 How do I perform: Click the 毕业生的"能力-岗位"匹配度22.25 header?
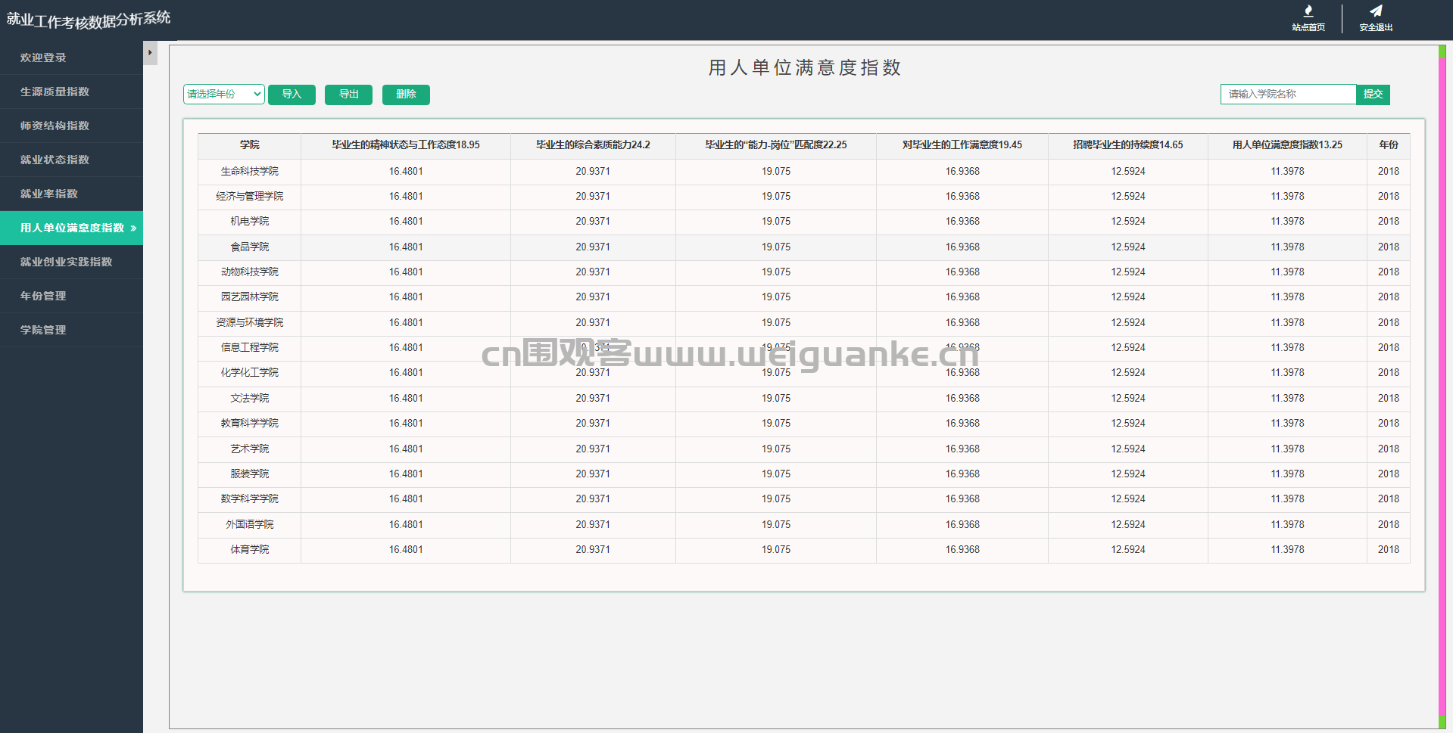click(776, 145)
